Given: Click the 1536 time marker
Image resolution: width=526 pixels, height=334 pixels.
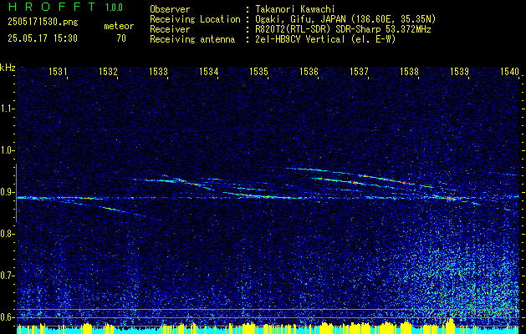Looking at the screenshot, I should coord(309,71).
